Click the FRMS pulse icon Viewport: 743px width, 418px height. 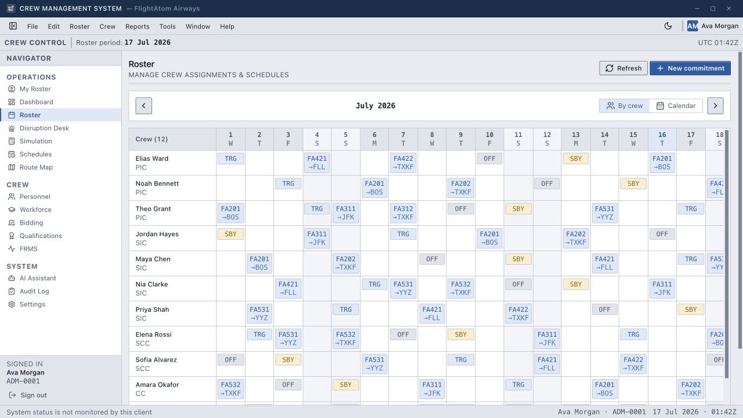click(12, 249)
